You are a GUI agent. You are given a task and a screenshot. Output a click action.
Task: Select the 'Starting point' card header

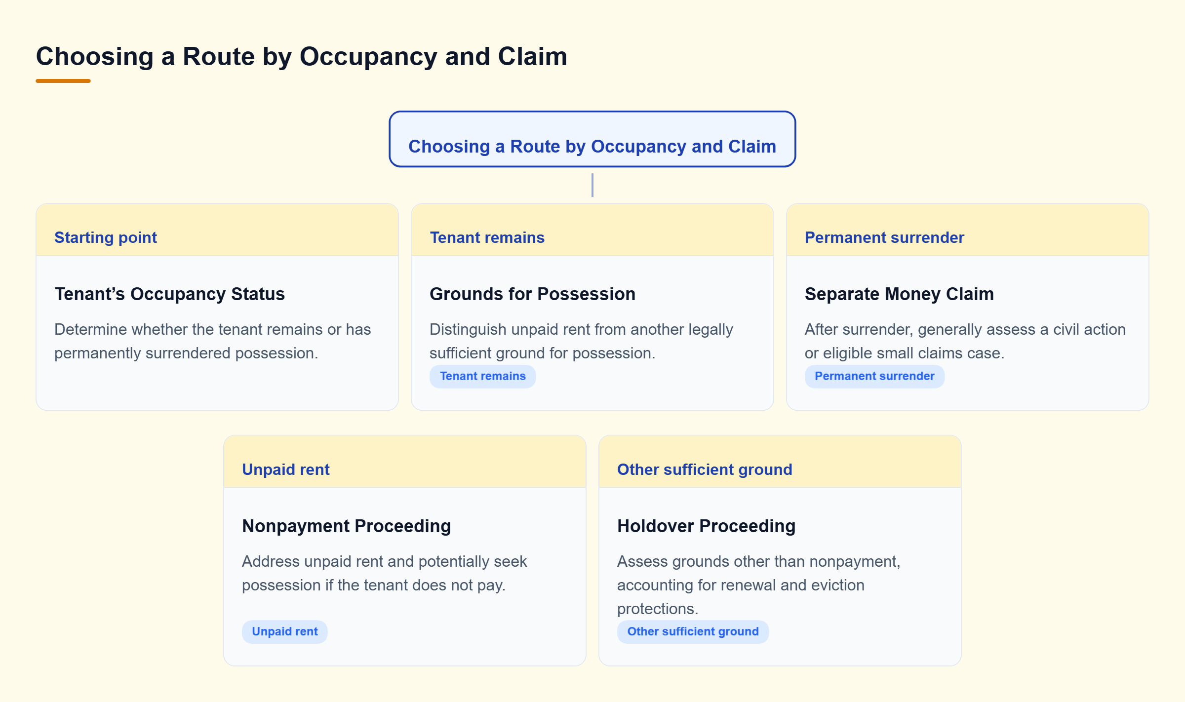click(217, 230)
